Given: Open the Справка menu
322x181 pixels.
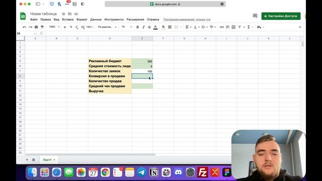Looking at the screenshot, I should click(153, 20).
